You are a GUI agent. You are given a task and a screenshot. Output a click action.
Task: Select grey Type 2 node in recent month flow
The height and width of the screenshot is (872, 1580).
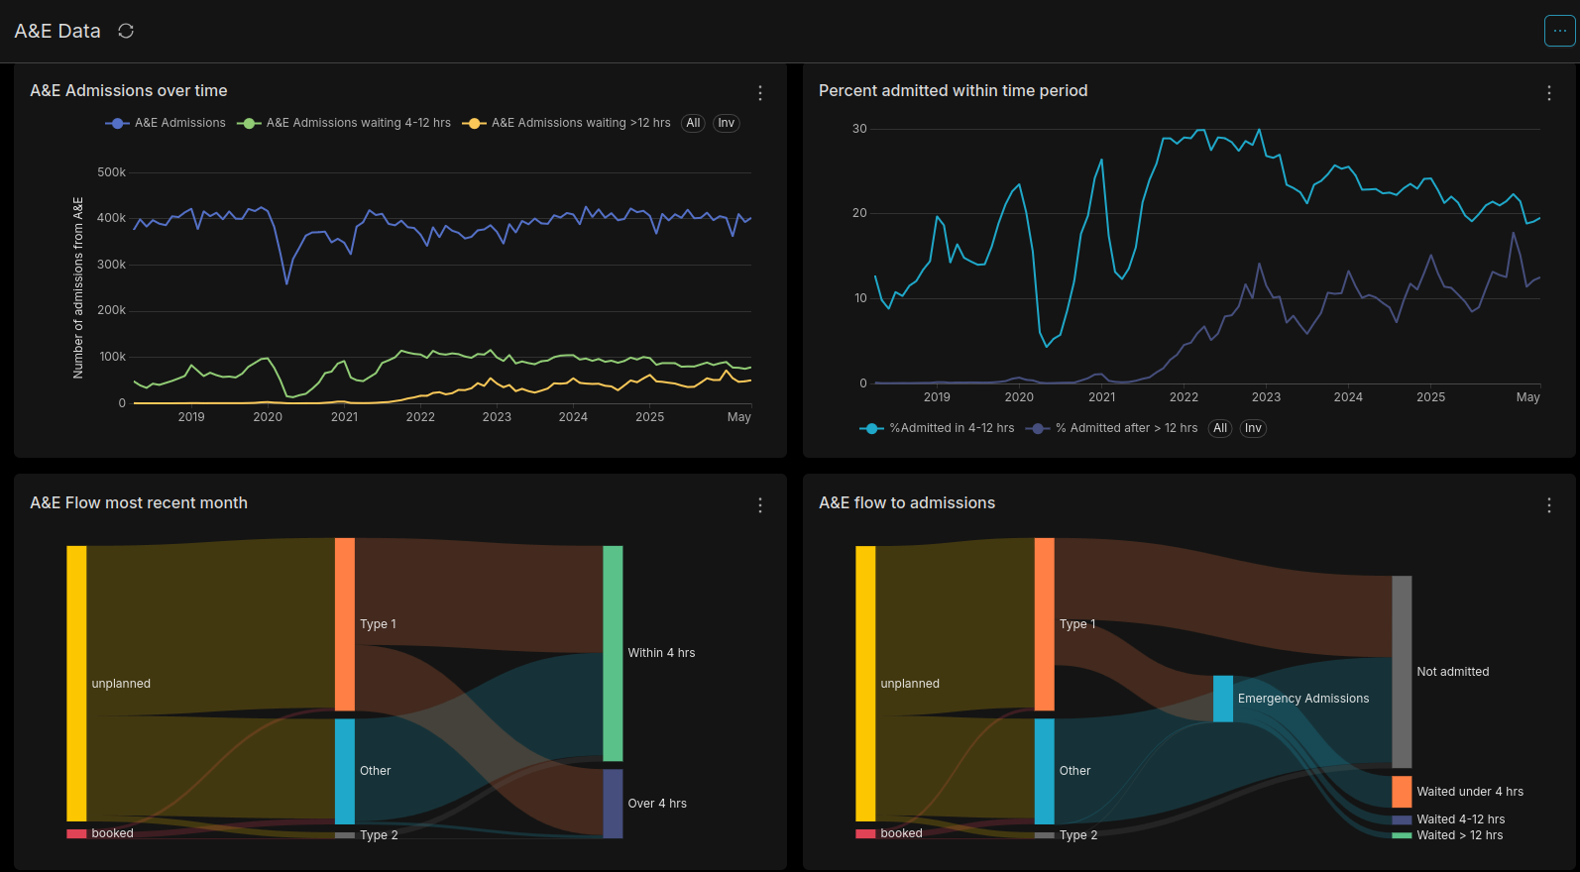point(344,835)
